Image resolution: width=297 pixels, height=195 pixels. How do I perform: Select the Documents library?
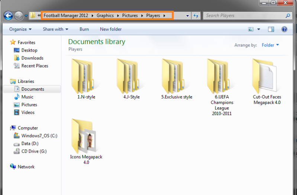pos(33,89)
